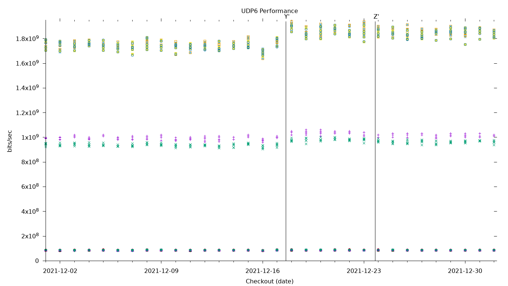Click the 2021-12-30 date tick label
Viewport: 508px width, 286px height.
(465, 271)
